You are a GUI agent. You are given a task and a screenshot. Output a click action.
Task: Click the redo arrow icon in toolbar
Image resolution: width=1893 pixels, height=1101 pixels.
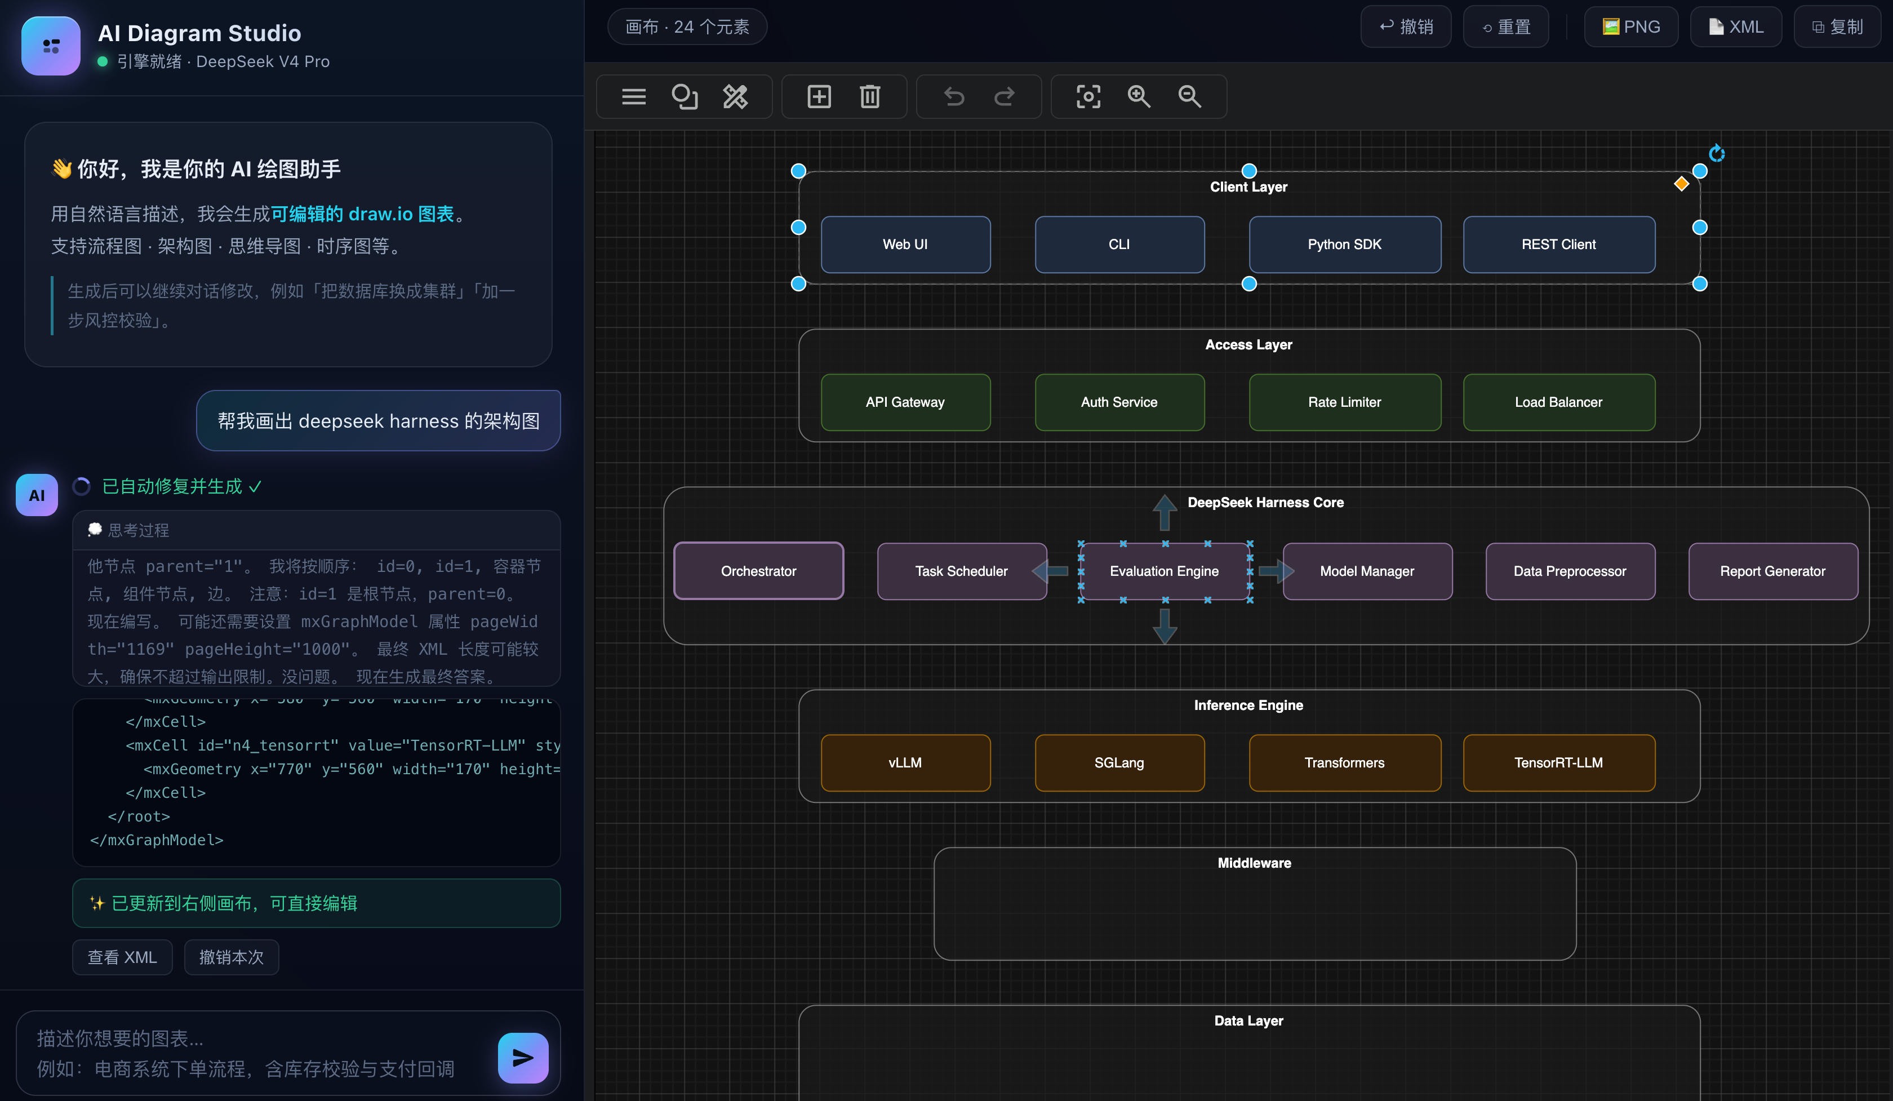pos(1005,97)
